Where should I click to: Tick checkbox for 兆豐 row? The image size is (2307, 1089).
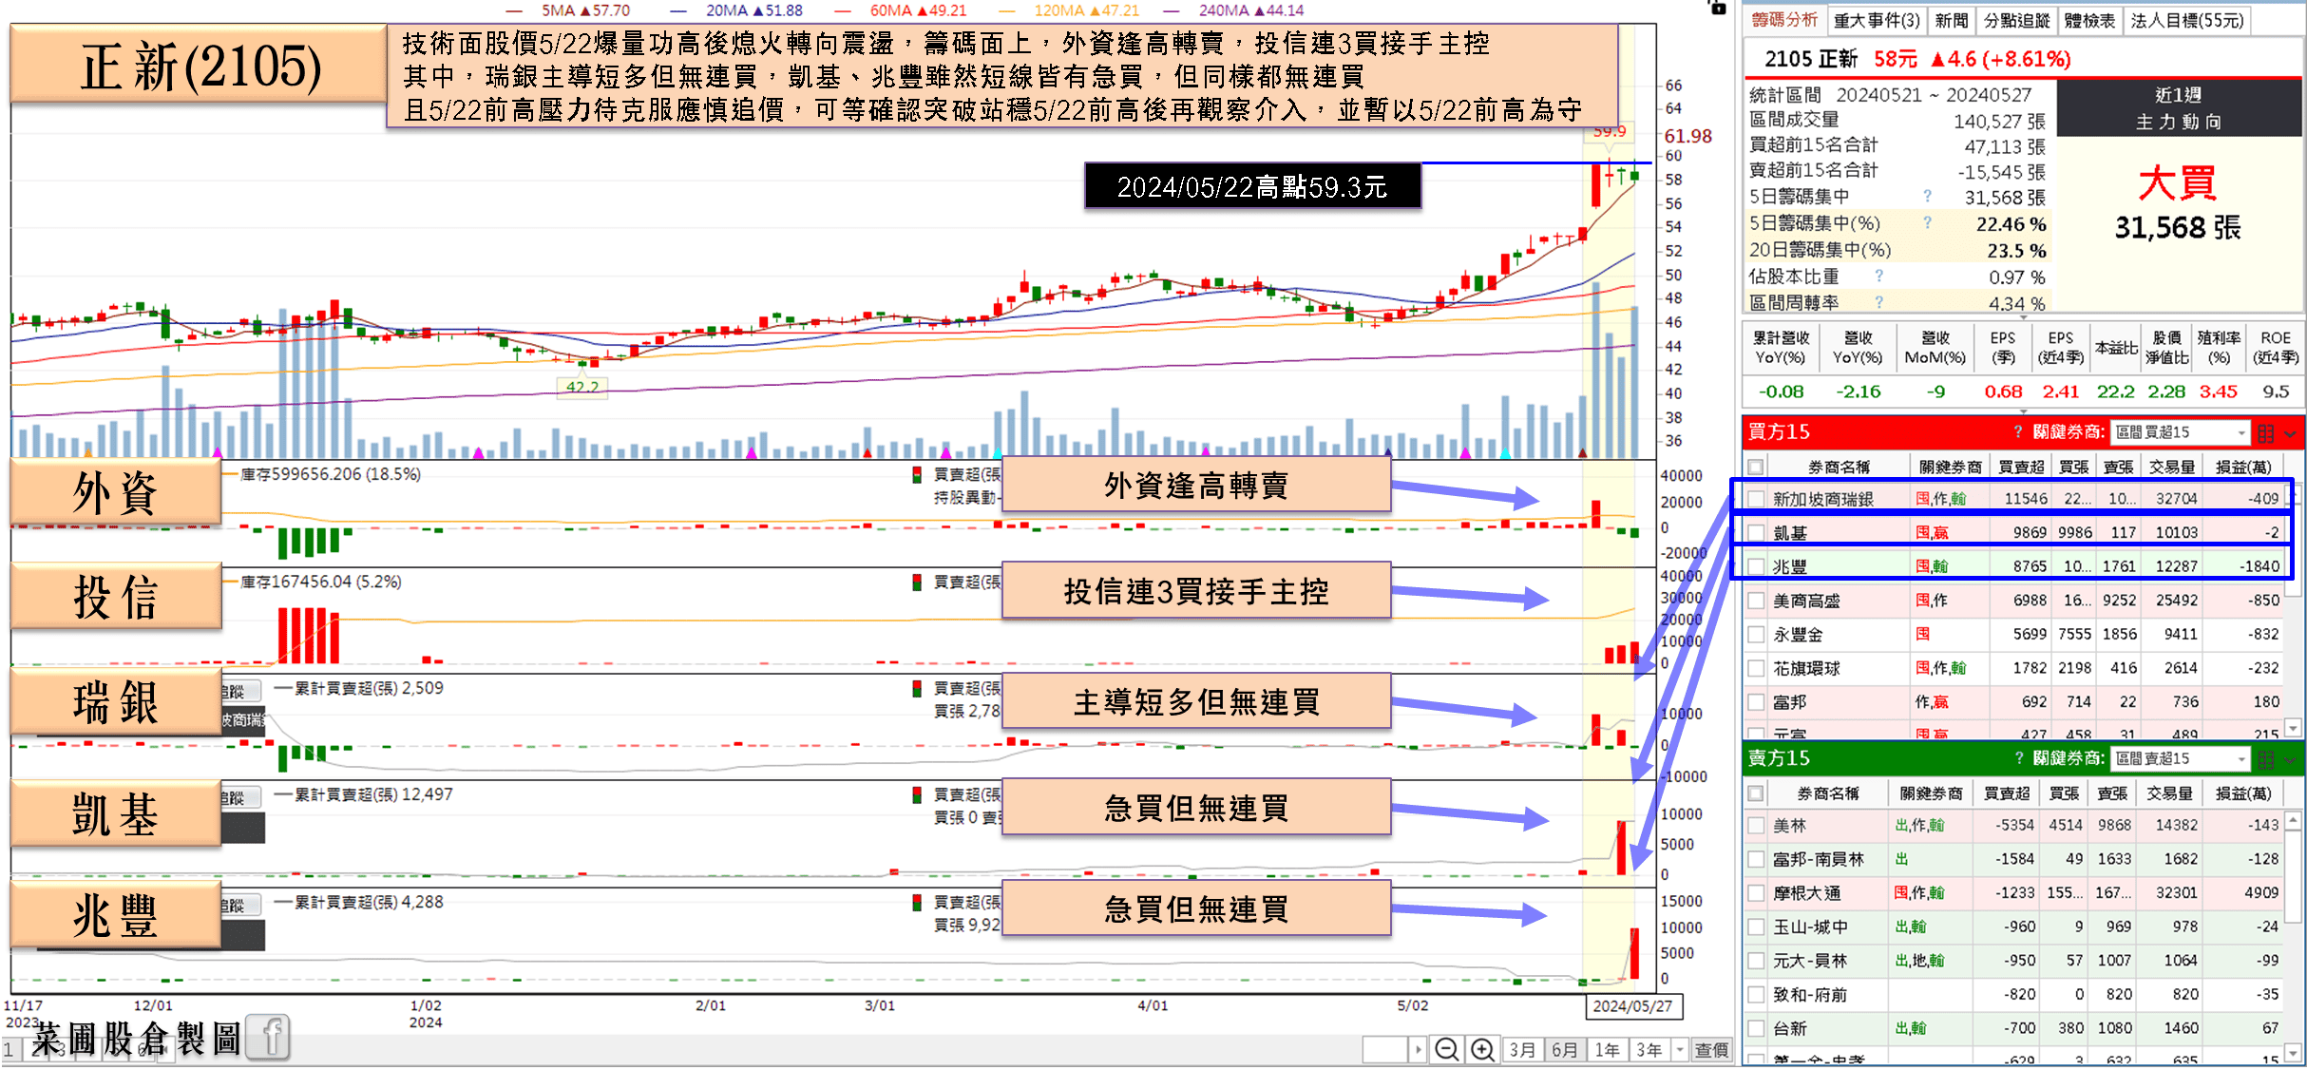coord(1756,566)
